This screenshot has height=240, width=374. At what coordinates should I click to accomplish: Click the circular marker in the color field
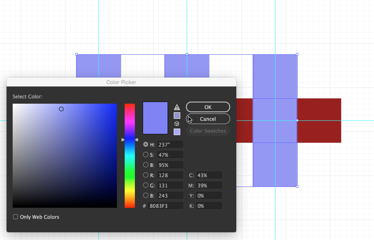[x=61, y=109]
